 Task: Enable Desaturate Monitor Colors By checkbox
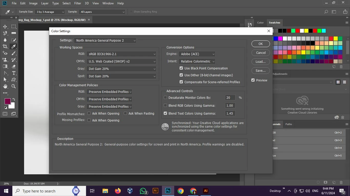point(165,97)
